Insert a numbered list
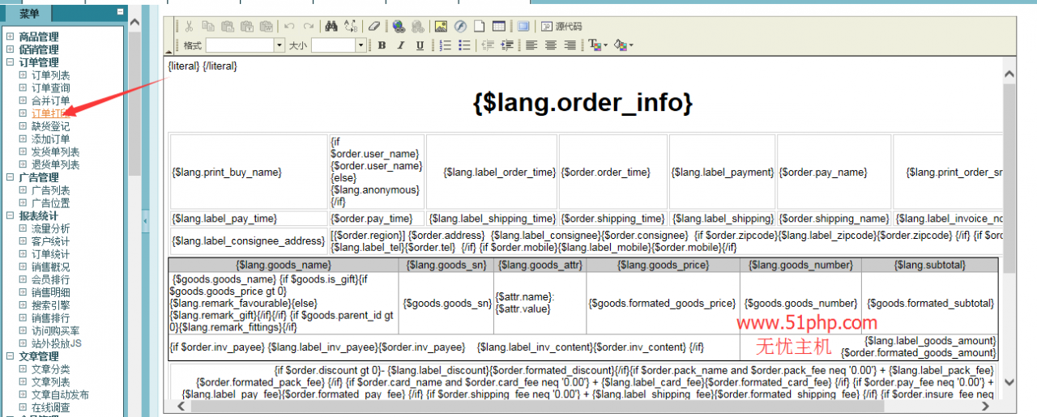The width and height of the screenshot is (1037, 417). [445, 45]
